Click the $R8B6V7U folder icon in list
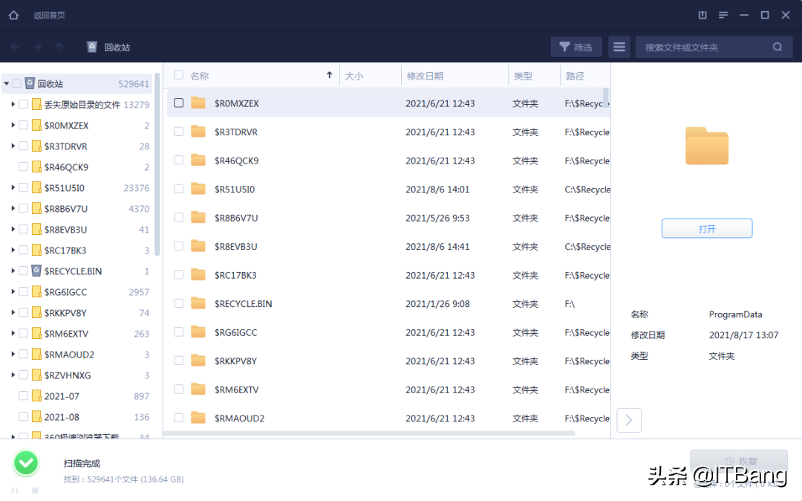The width and height of the screenshot is (802, 501). tap(198, 218)
